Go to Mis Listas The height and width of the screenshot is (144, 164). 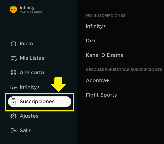[32, 58]
